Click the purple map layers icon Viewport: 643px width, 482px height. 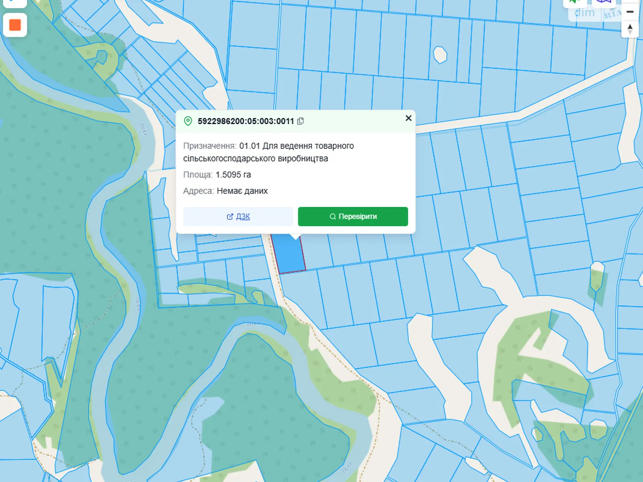tap(604, 2)
